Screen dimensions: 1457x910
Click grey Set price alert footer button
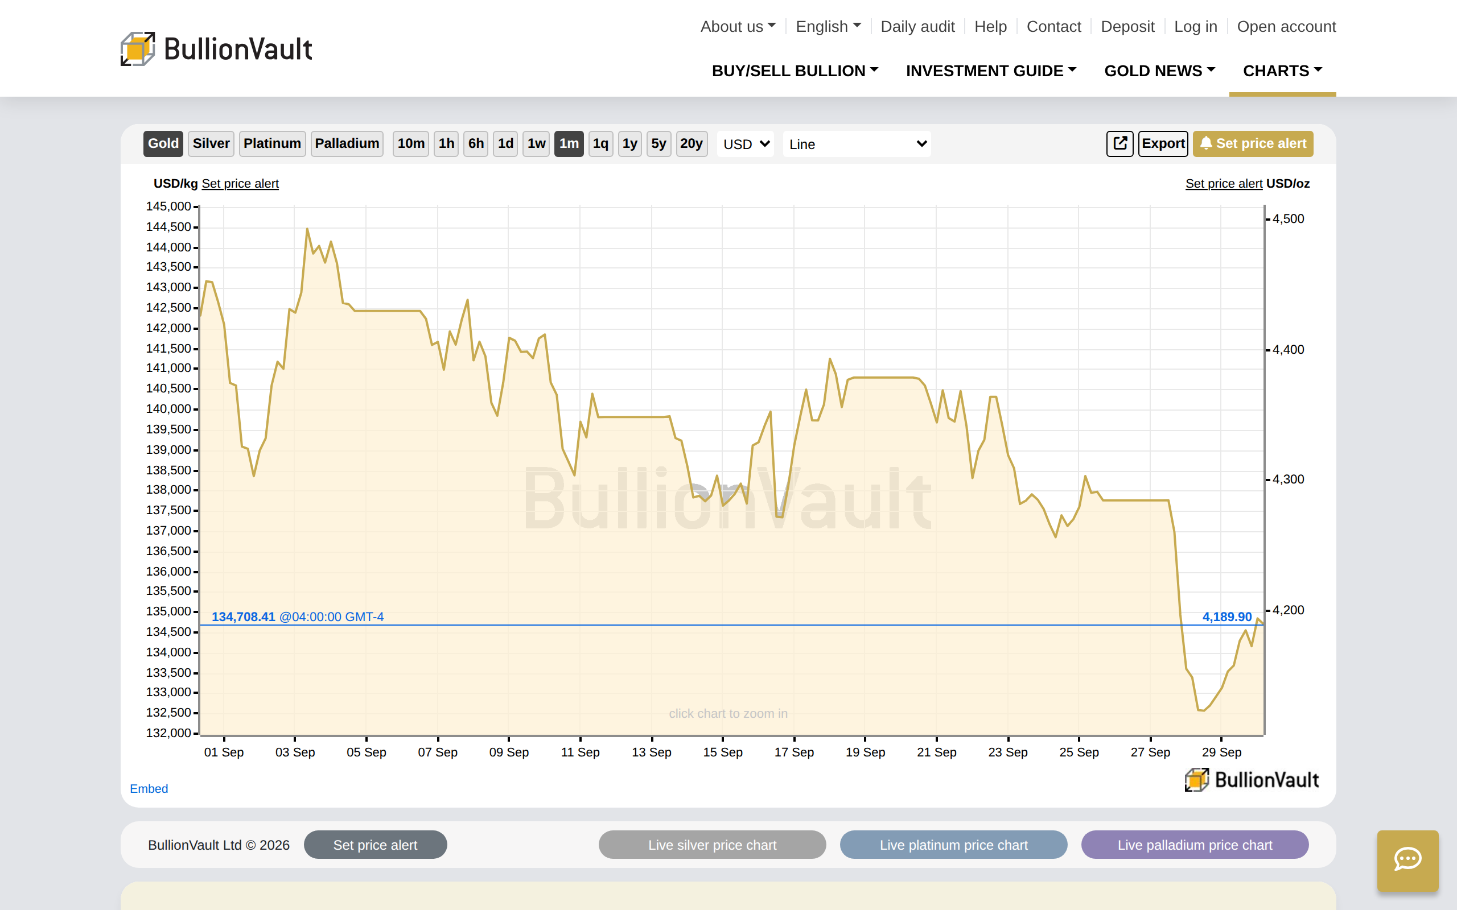click(x=375, y=845)
